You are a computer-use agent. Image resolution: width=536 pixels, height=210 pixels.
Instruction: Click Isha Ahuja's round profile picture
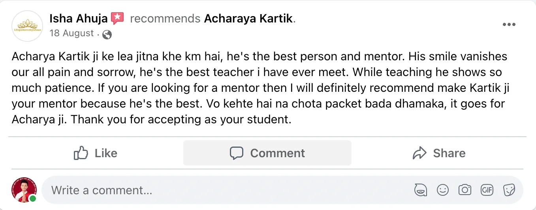(27, 26)
